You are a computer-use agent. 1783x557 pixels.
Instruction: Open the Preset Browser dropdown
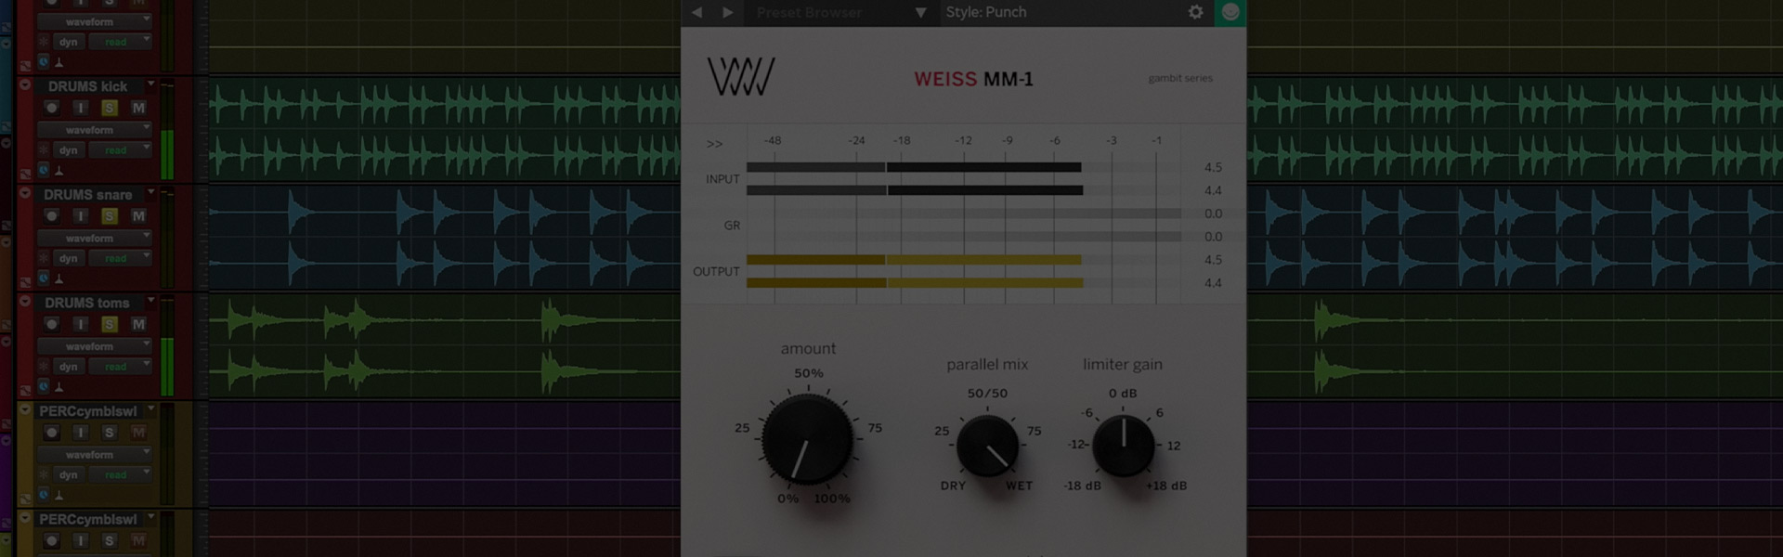(x=919, y=12)
